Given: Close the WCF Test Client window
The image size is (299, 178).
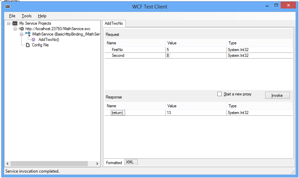Looking at the screenshot, I should tap(288, 5).
